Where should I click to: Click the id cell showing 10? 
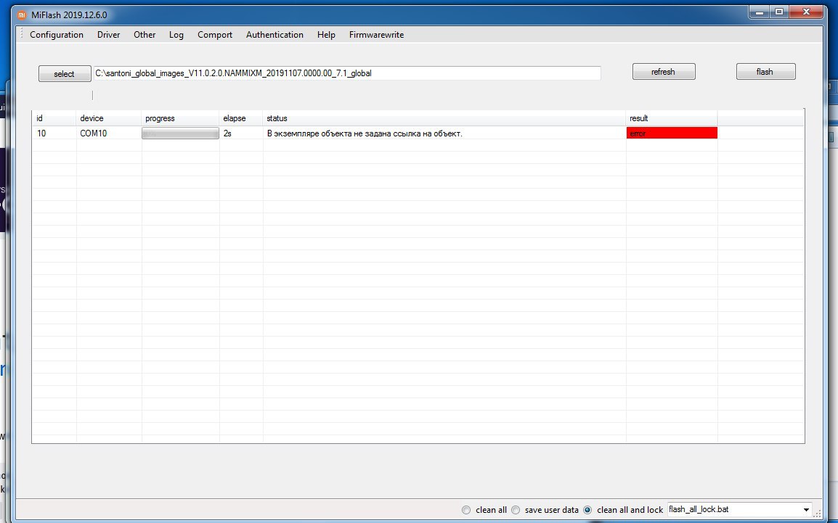pos(54,133)
